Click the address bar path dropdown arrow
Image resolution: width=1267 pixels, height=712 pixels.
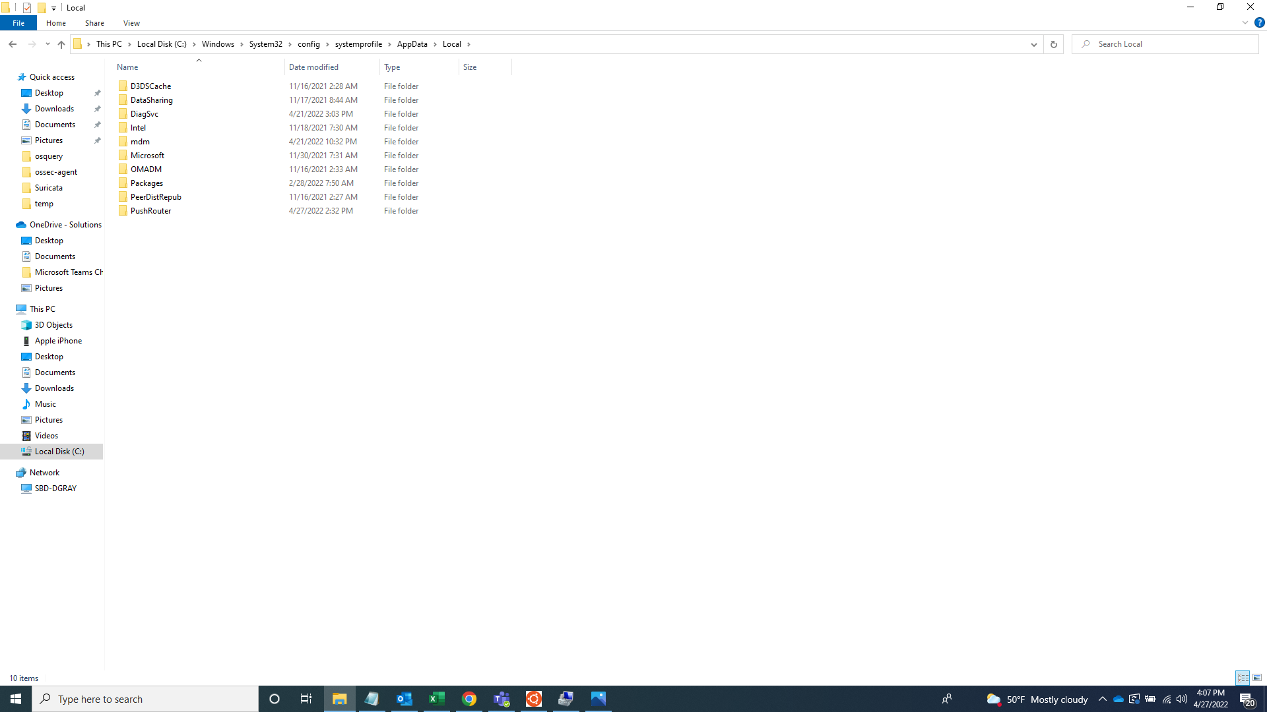(x=1034, y=44)
